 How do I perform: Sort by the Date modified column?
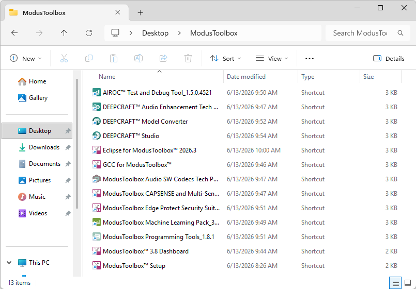246,77
